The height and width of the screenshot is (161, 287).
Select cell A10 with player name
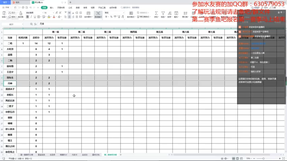coord(10,83)
